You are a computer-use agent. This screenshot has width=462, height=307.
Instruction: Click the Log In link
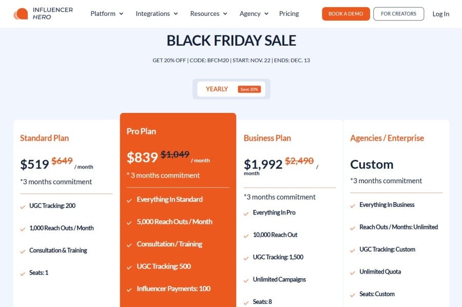(x=440, y=14)
